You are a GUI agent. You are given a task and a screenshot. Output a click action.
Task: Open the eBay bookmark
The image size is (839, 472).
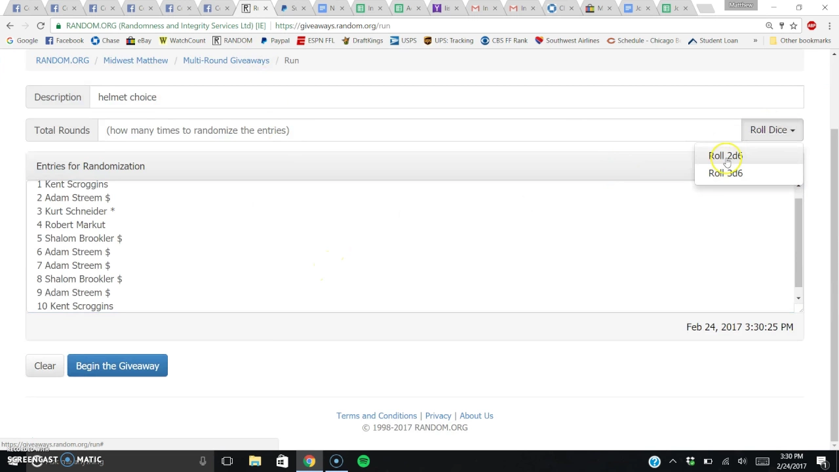(139, 41)
